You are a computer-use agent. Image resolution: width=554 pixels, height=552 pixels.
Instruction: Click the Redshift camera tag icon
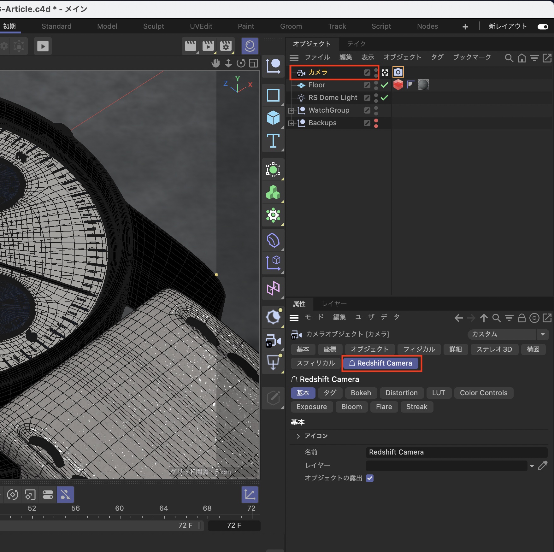[398, 72]
